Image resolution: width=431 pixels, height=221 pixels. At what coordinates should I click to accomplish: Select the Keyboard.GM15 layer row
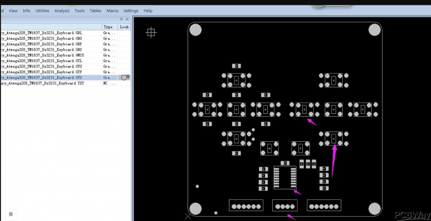(x=65, y=55)
